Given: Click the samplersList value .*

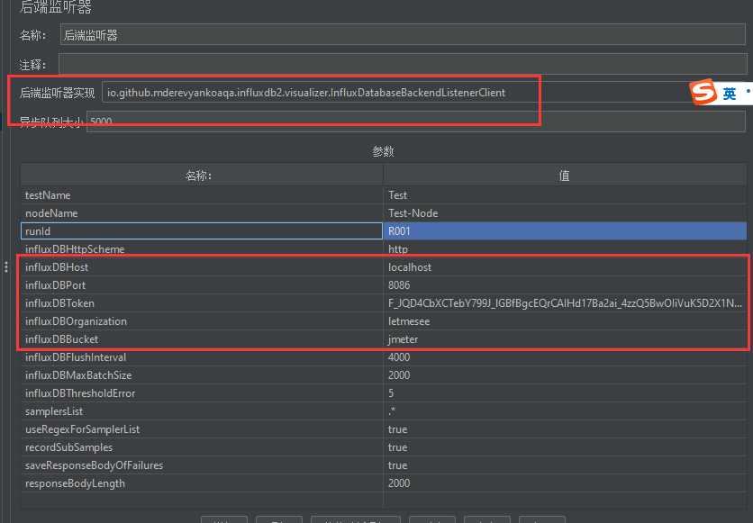Looking at the screenshot, I should coord(566,410).
